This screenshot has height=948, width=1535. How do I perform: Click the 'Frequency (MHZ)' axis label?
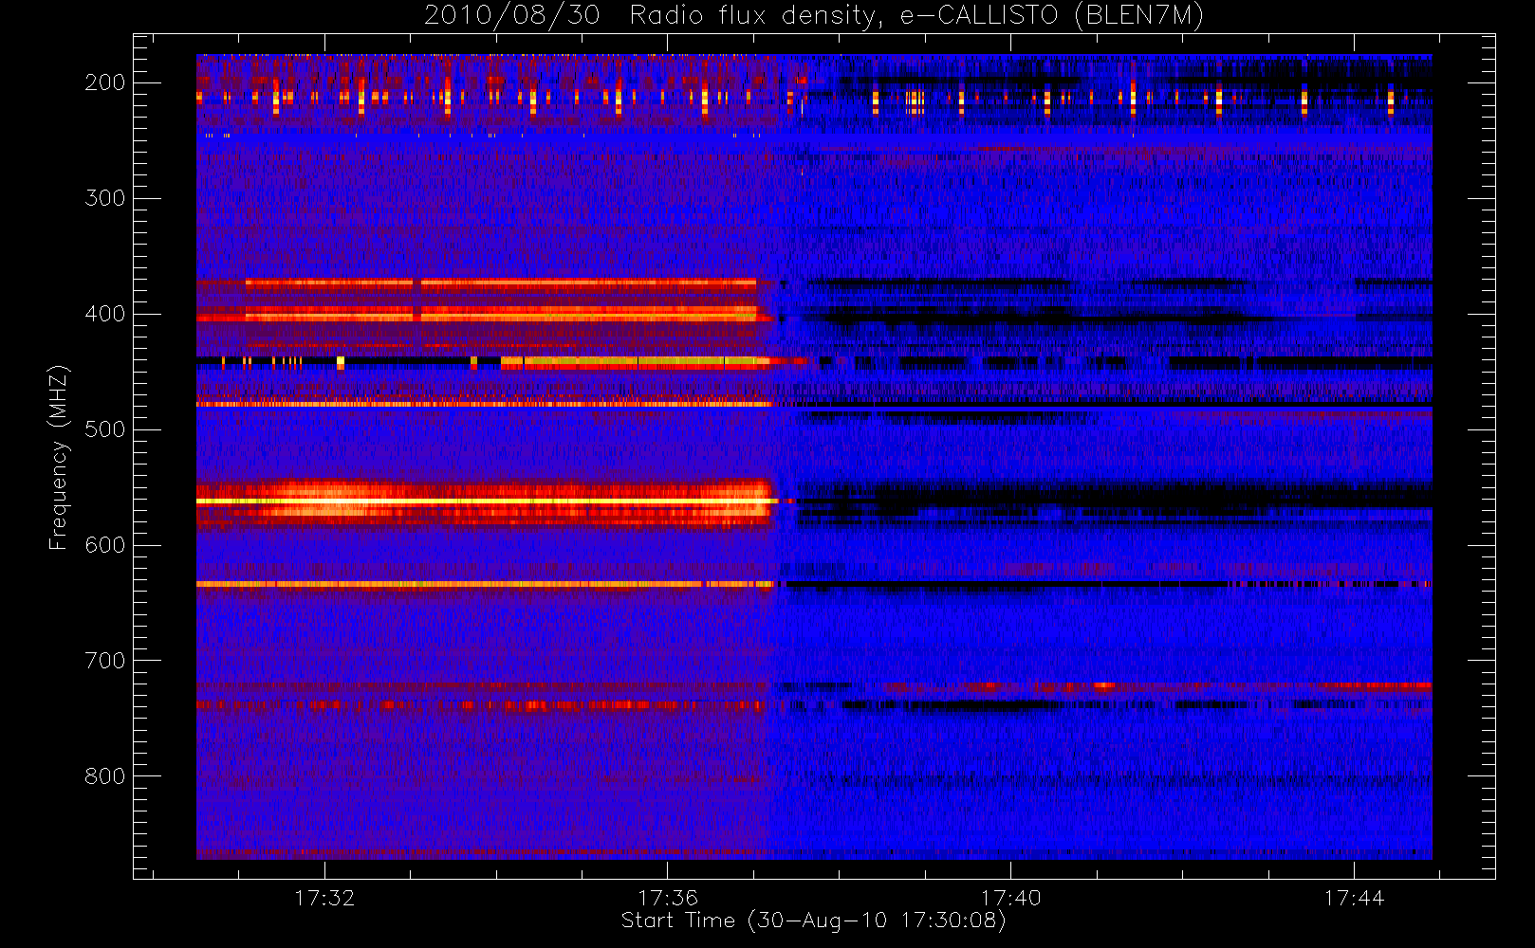pos(59,457)
